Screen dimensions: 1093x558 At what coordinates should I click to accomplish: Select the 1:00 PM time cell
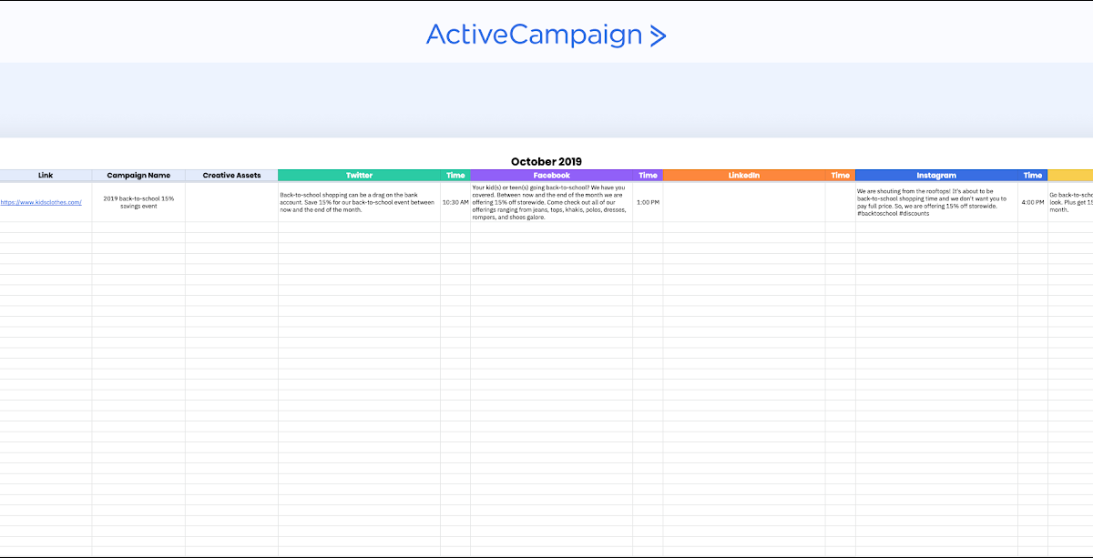point(648,202)
